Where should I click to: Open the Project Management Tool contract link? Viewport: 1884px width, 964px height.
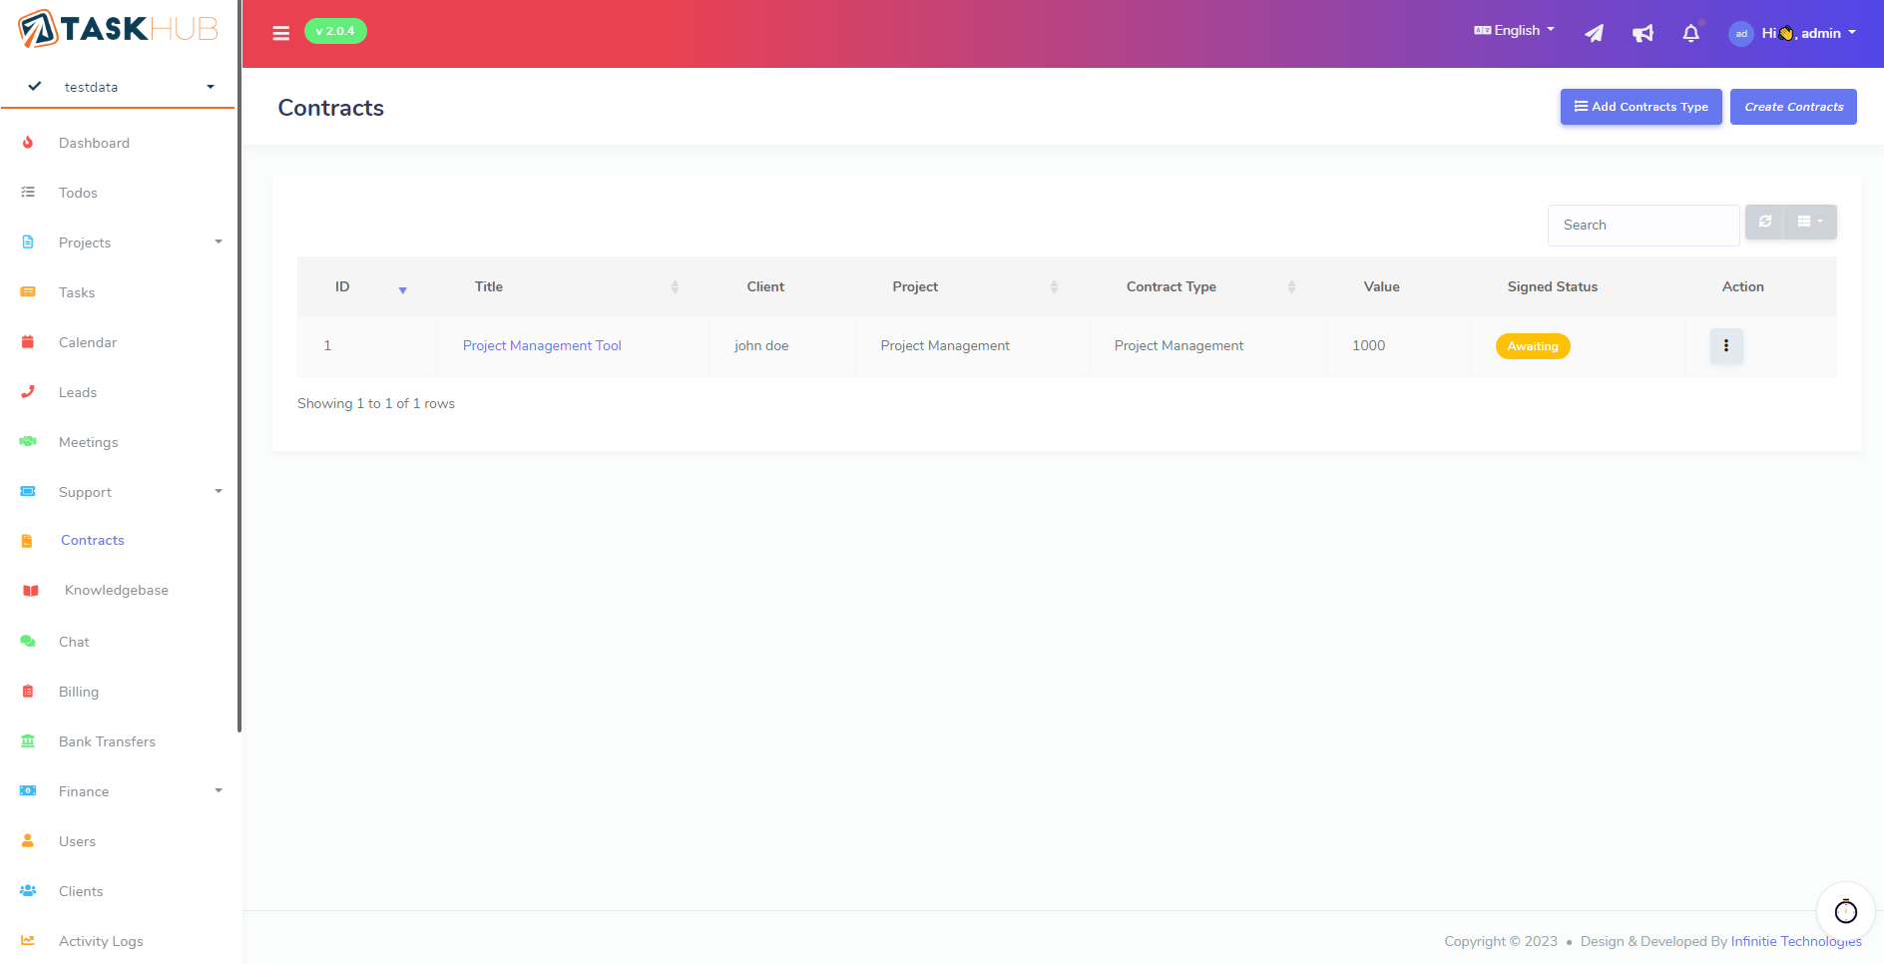tap(542, 345)
